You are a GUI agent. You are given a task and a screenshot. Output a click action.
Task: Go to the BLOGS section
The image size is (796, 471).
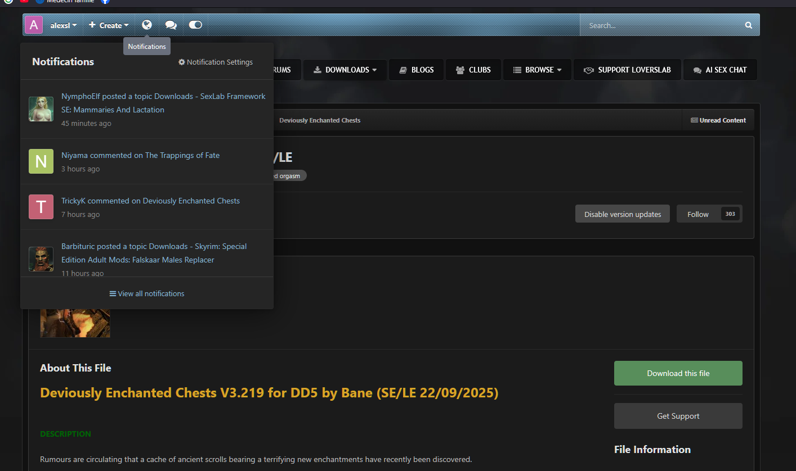416,70
